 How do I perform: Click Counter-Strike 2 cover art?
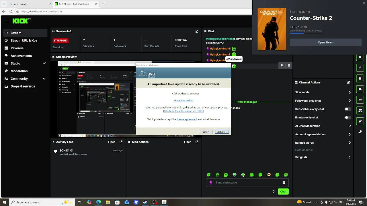click(x=272, y=29)
